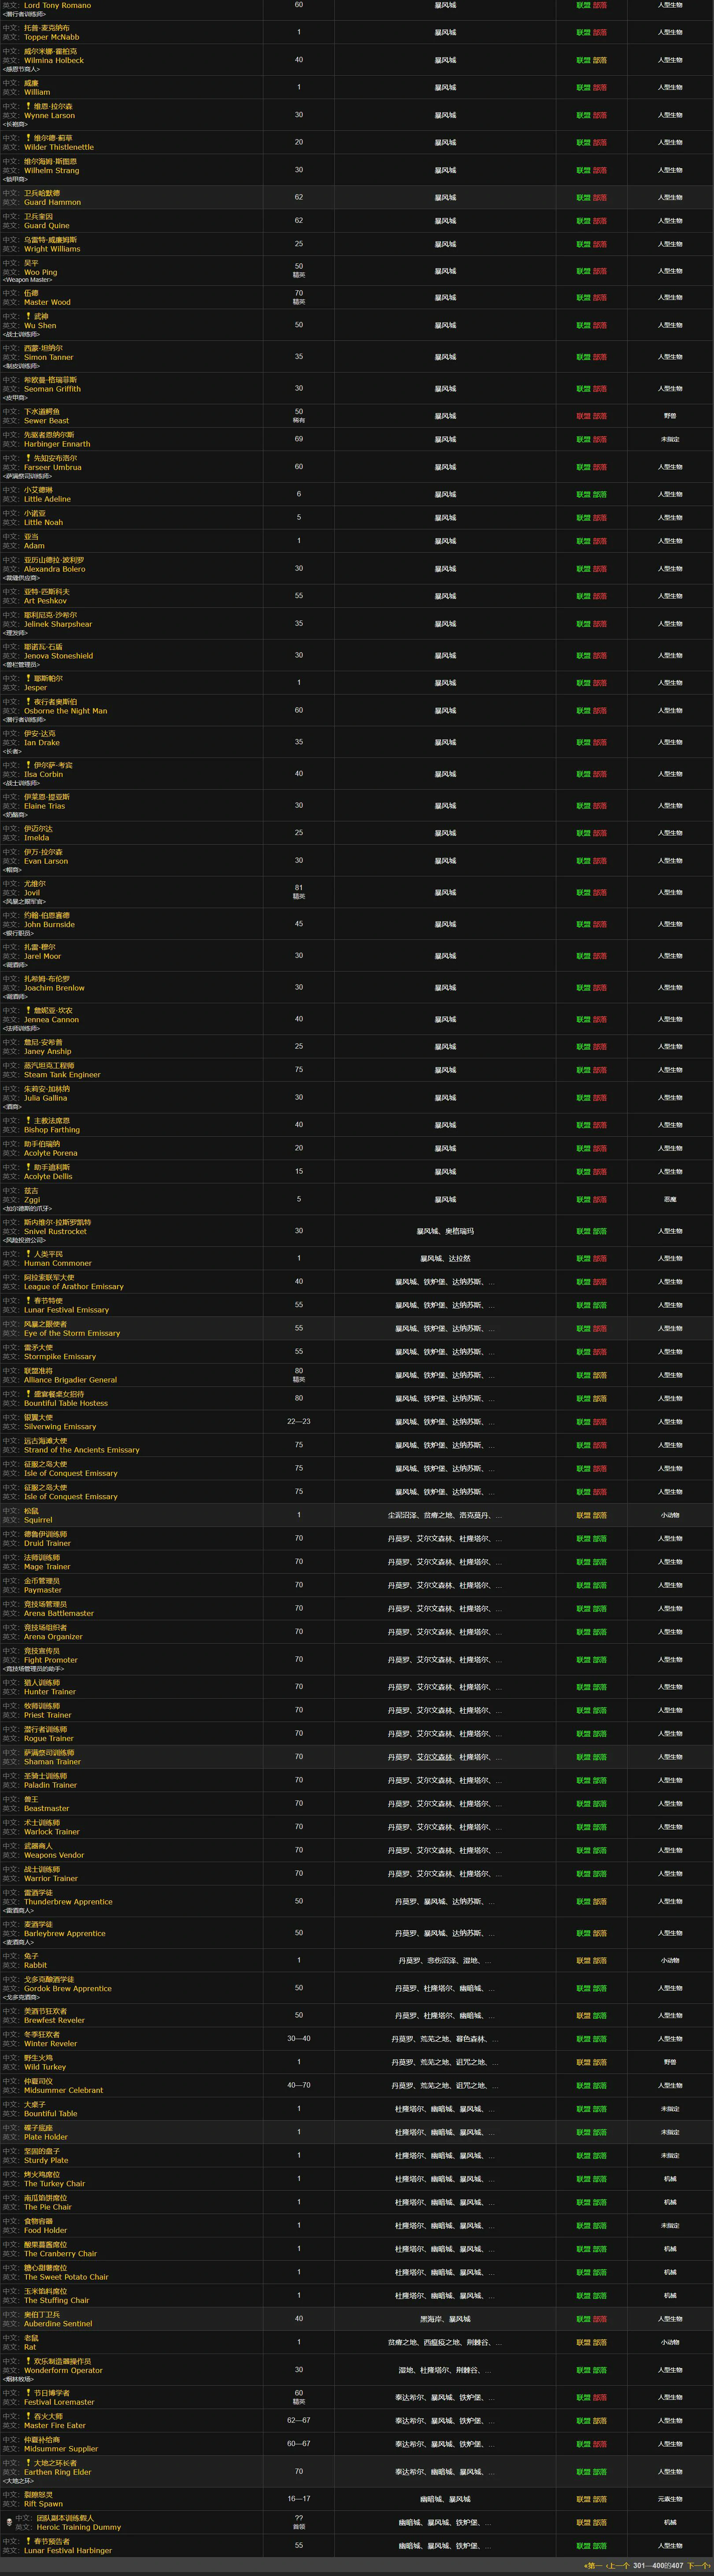Open Alexandra Bolero NPC link
Image resolution: width=714 pixels, height=2576 pixels.
click(x=54, y=569)
